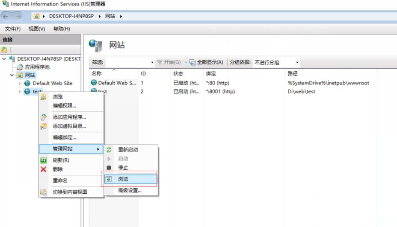
Task: Click the connect icon in the 连接 toolbar
Action: [x=4, y=49]
